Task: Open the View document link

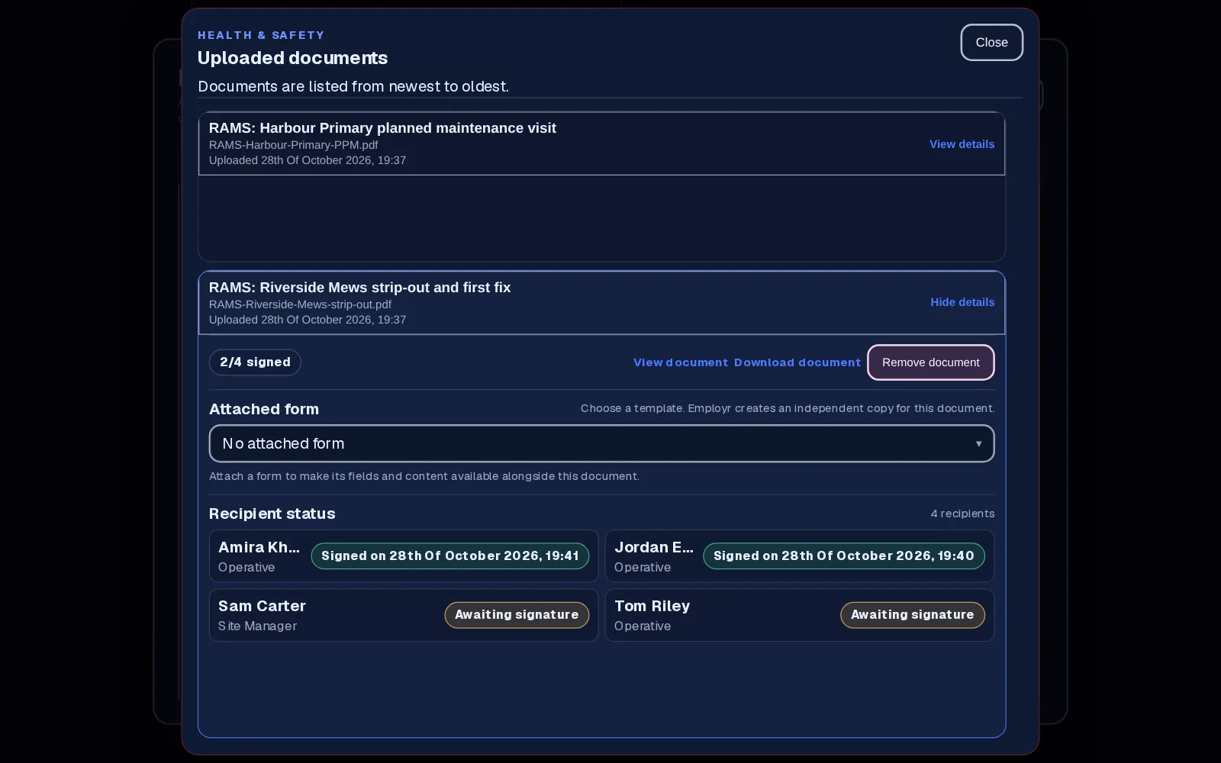Action: [681, 362]
